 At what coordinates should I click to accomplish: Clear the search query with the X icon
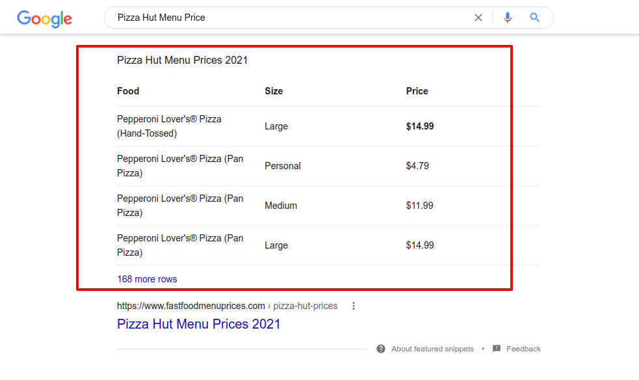tap(478, 18)
